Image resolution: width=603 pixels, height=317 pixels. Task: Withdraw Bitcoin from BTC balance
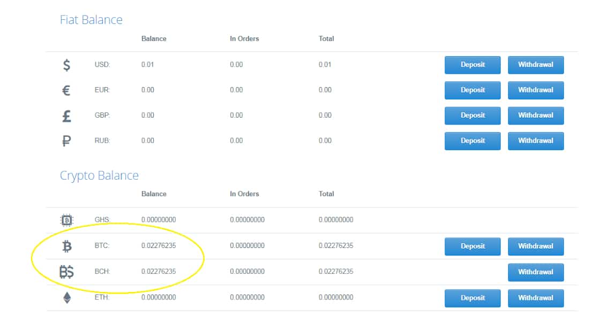[x=535, y=246]
